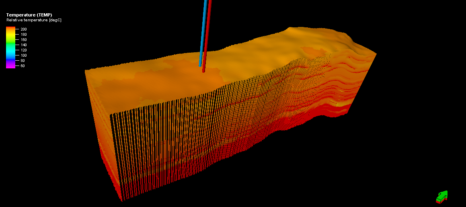Click the 200 tick label on legend
The image size is (466, 207).
(23, 29)
